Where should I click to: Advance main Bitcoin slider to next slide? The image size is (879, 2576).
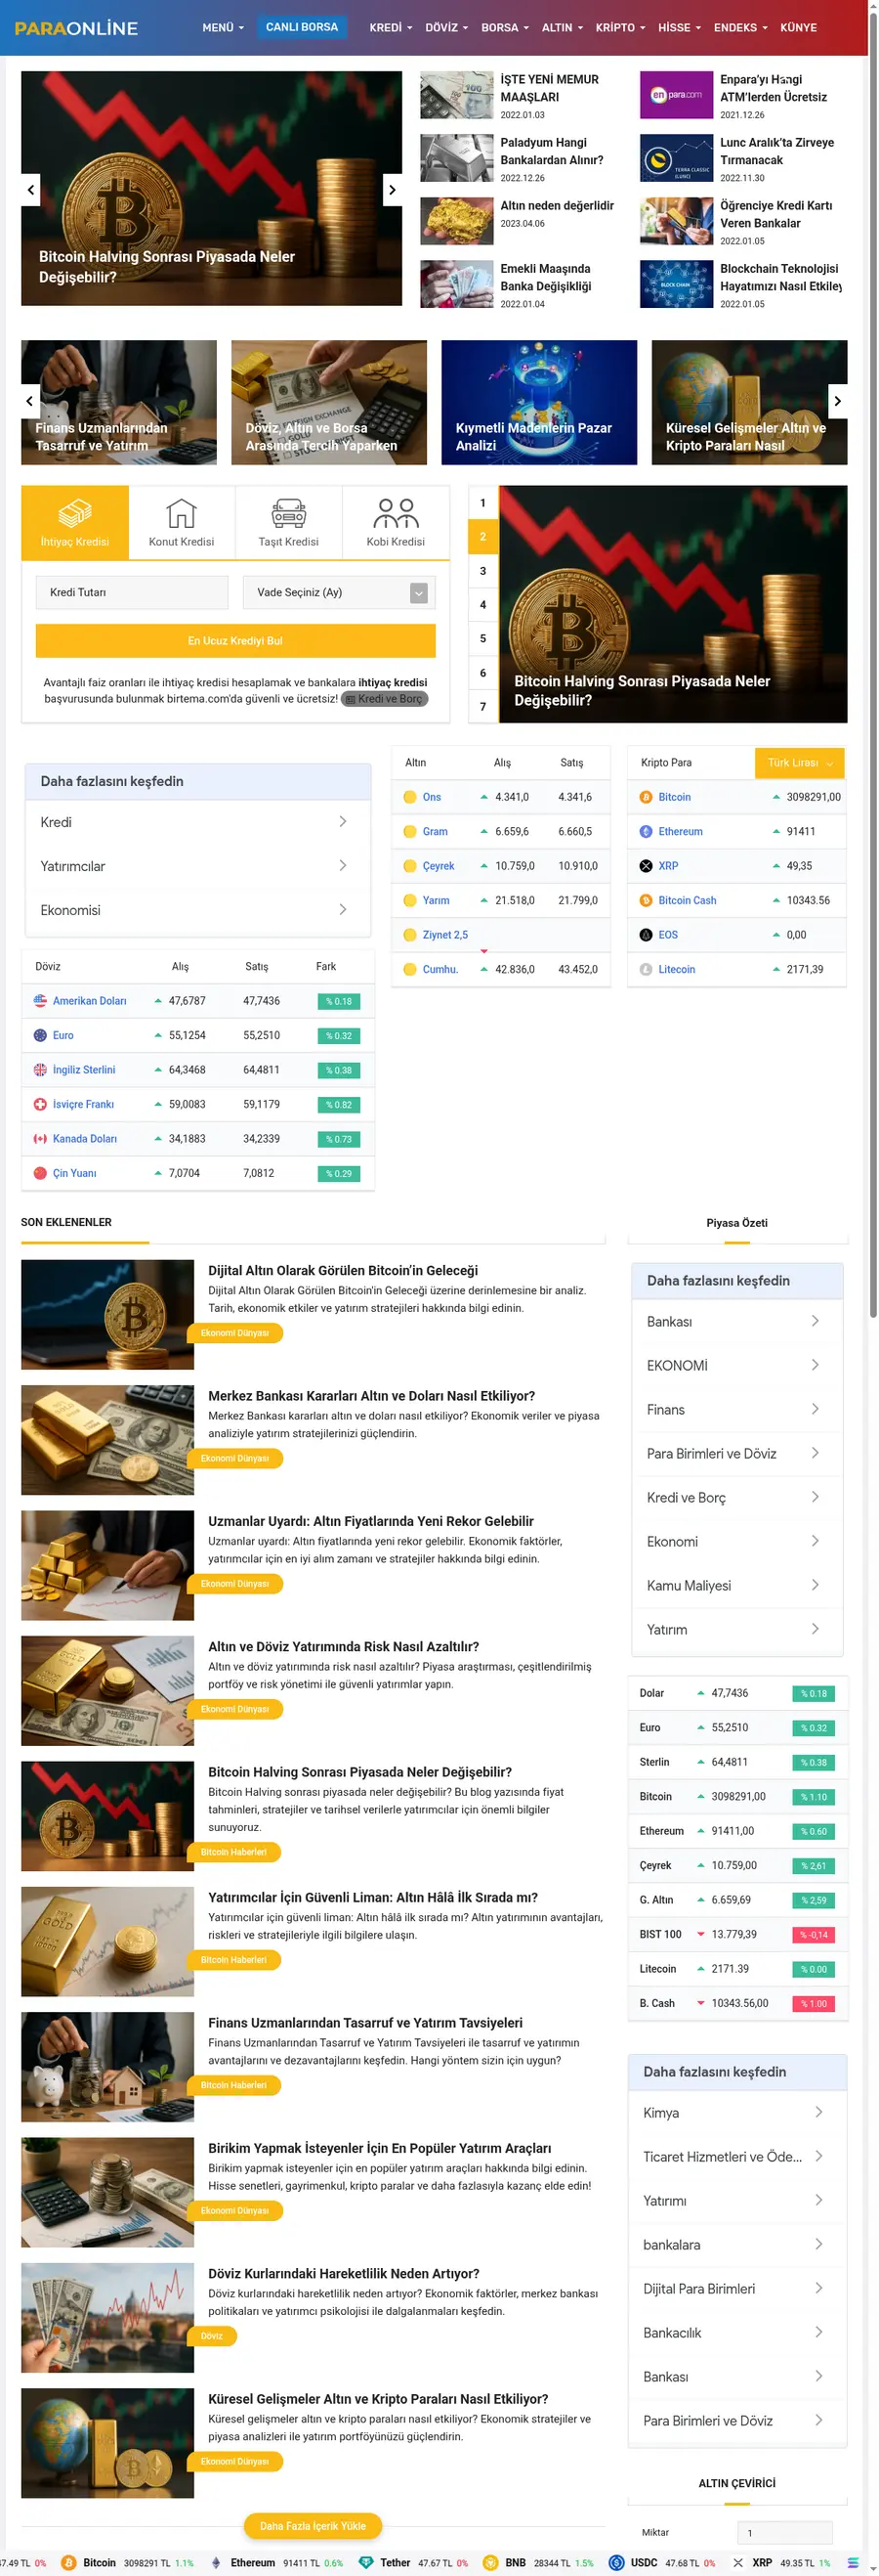tap(393, 189)
